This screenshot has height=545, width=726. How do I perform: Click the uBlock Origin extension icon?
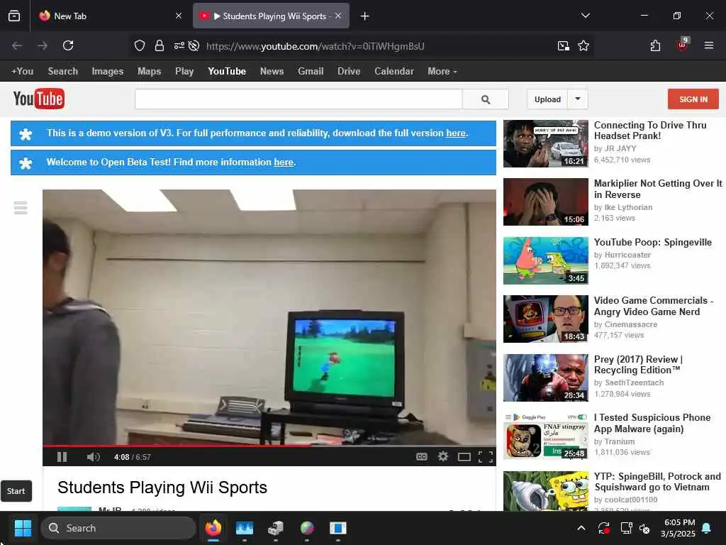tap(683, 45)
